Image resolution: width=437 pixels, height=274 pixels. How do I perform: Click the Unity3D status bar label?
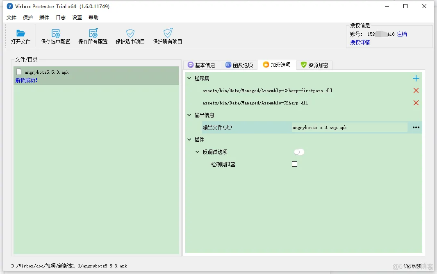[x=412, y=266]
